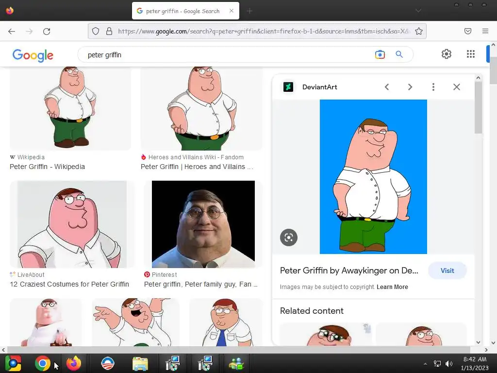Show previous image in the preview panel
497x373 pixels.
coord(387,87)
